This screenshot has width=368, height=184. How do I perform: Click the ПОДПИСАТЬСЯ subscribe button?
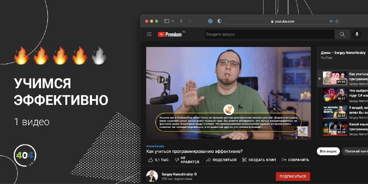click(293, 176)
